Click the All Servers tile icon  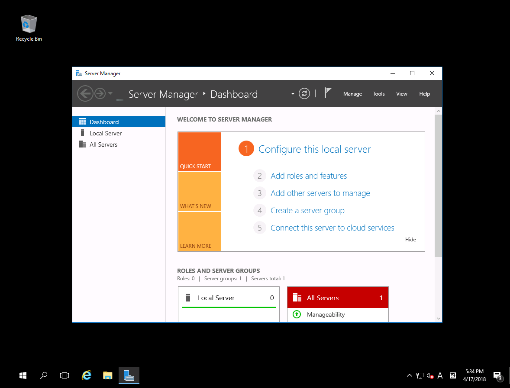click(297, 297)
